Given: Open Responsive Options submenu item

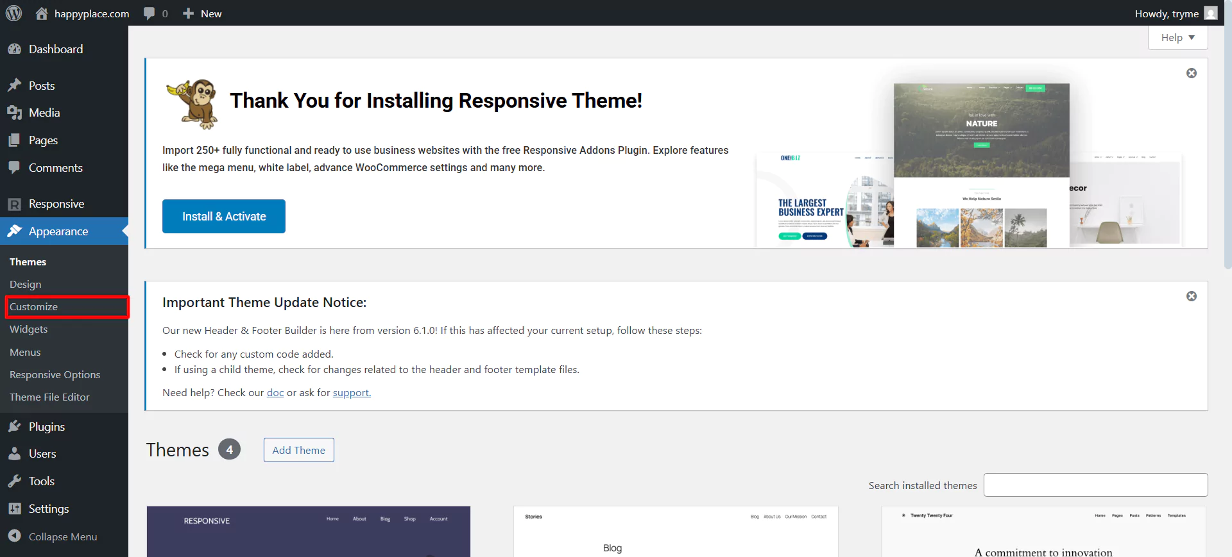Looking at the screenshot, I should (x=55, y=374).
